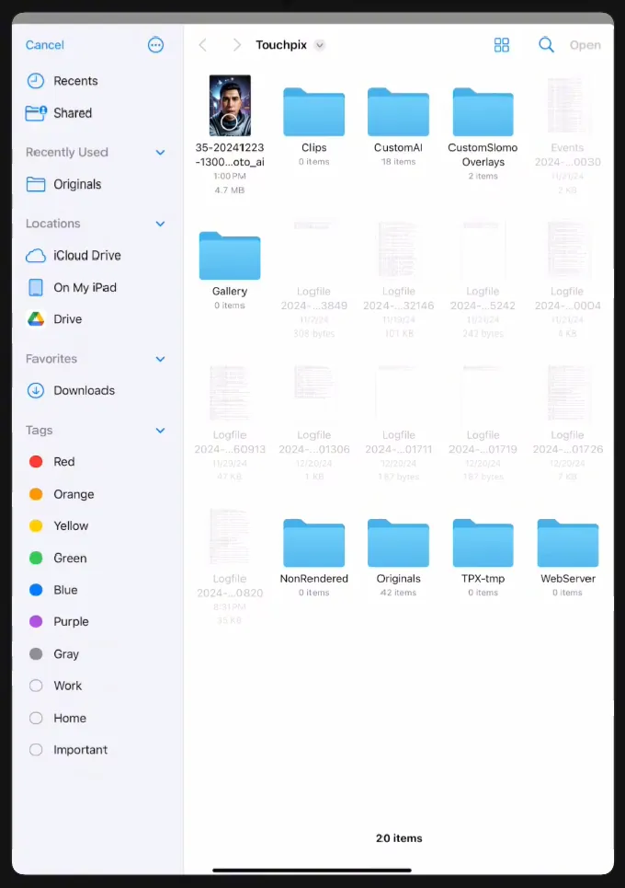
Task: Open the Clips folder
Action: pos(314,112)
